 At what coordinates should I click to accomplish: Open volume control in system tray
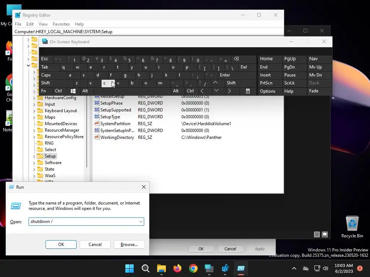(x=326, y=268)
